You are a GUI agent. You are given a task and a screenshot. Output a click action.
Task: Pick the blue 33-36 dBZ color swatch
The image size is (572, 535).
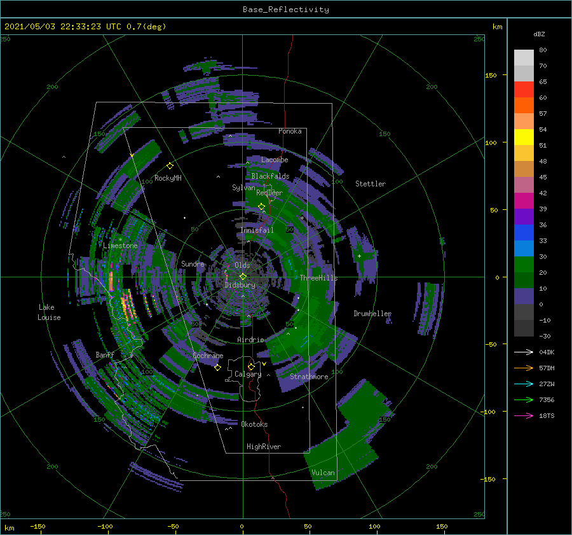click(524, 233)
